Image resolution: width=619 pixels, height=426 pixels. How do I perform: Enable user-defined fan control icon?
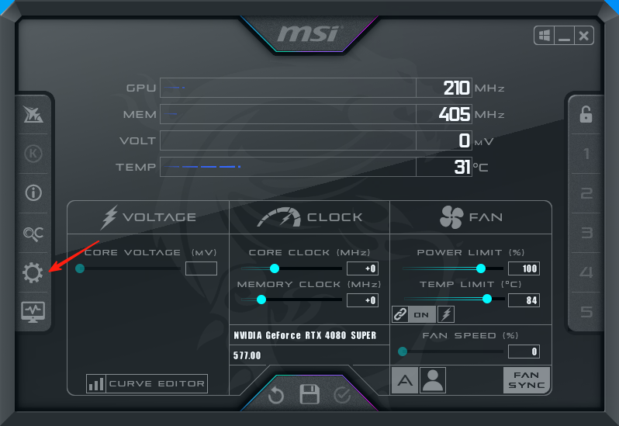432,380
